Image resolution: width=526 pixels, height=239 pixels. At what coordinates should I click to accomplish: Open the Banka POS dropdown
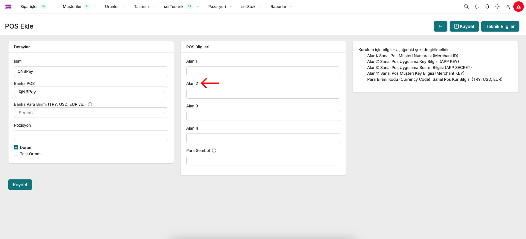pos(91,92)
